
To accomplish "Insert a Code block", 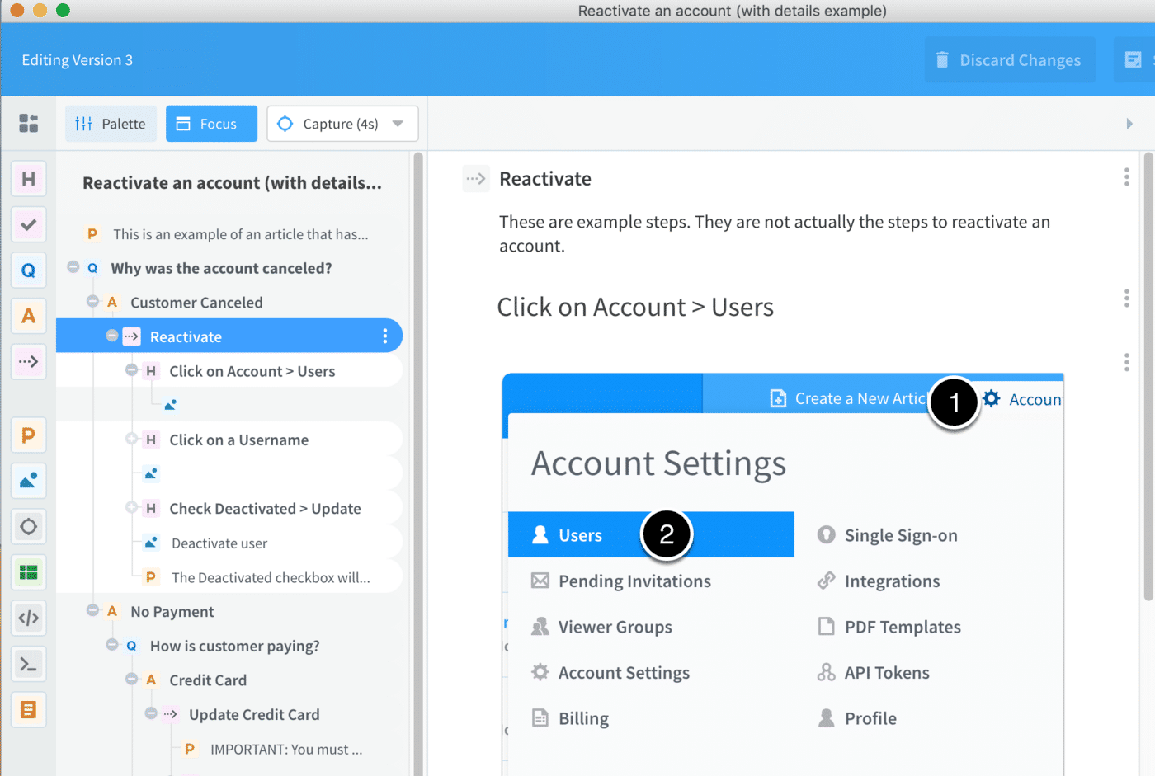I will click(28, 618).
